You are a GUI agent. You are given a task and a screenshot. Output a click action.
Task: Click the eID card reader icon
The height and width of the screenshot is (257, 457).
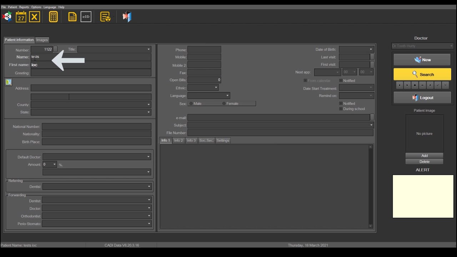(86, 17)
